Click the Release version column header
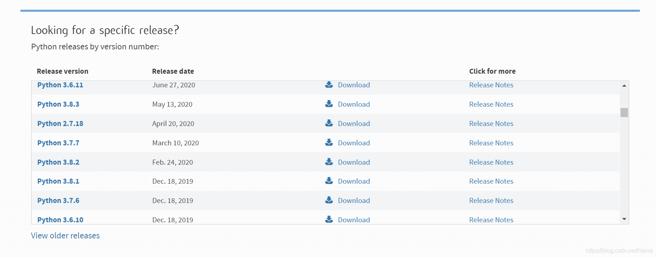Image resolution: width=656 pixels, height=257 pixels. pos(62,71)
